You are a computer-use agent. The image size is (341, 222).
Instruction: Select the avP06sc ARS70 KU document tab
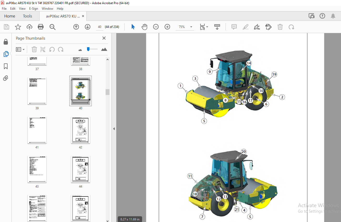click(63, 16)
